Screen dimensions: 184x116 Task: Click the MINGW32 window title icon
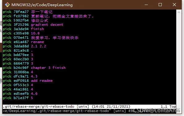click(7, 5)
